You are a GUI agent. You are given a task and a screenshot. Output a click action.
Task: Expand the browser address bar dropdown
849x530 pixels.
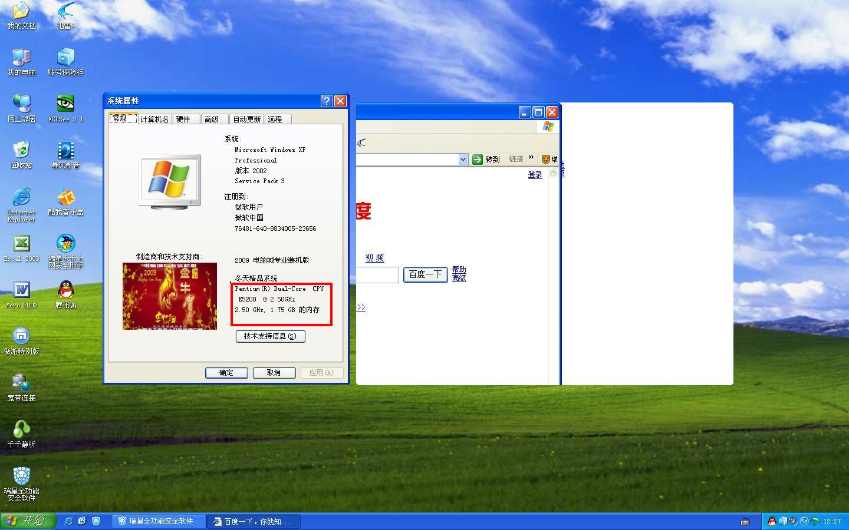tap(463, 160)
